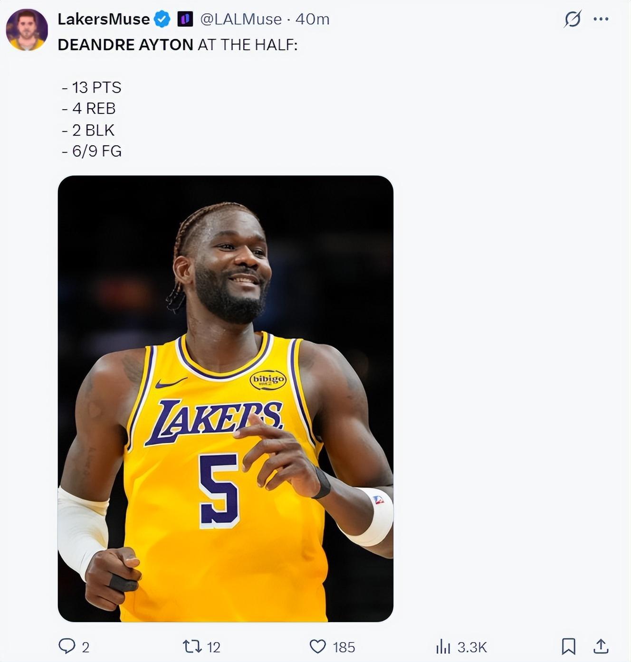631x662 pixels.
Task: Click the repost count showing 12
Action: [x=214, y=647]
